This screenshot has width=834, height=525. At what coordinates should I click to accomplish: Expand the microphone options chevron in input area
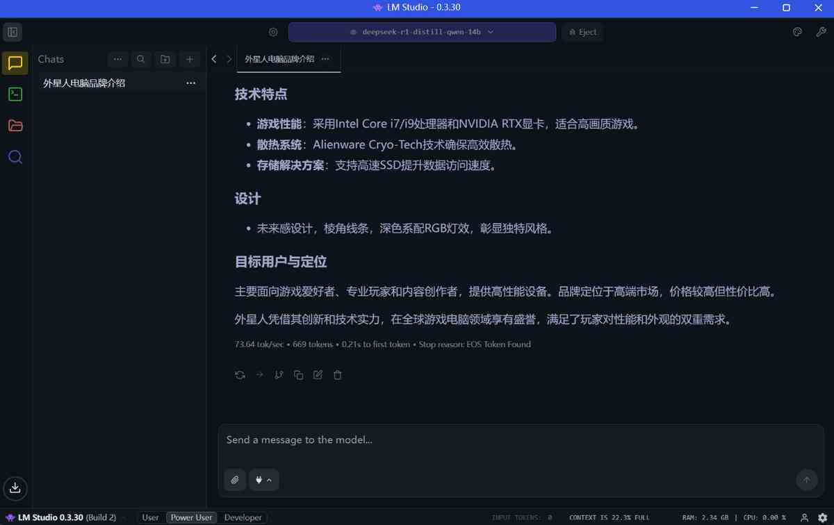click(x=270, y=480)
